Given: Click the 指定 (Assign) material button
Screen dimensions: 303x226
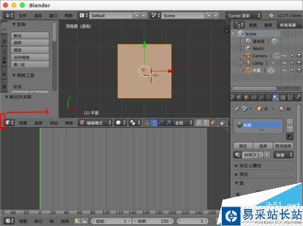Looking at the screenshot, I should 243,146.
